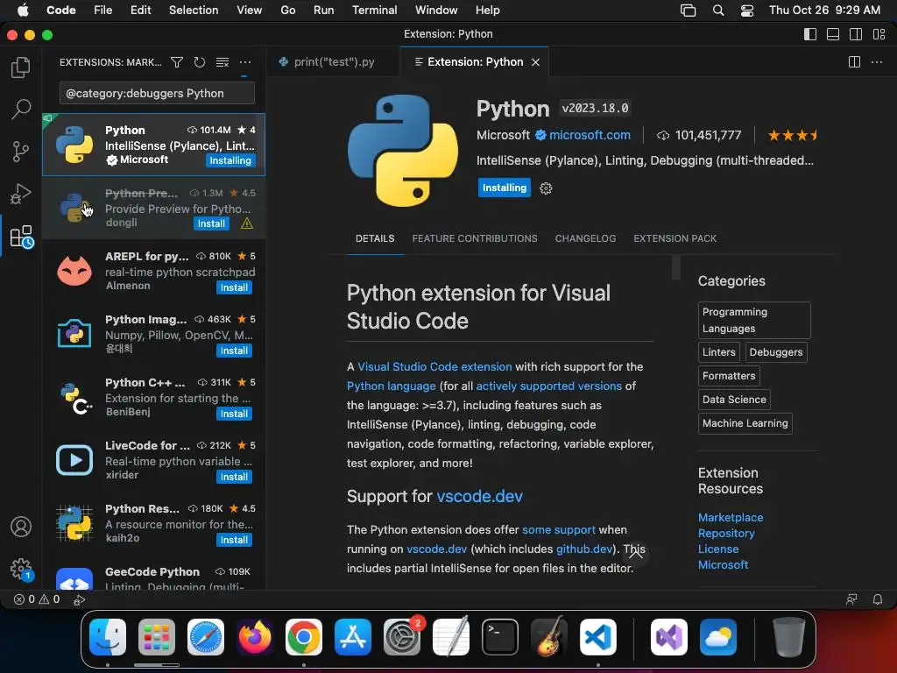Select the print("test").py tab
This screenshot has height=673, width=897.
click(333, 62)
